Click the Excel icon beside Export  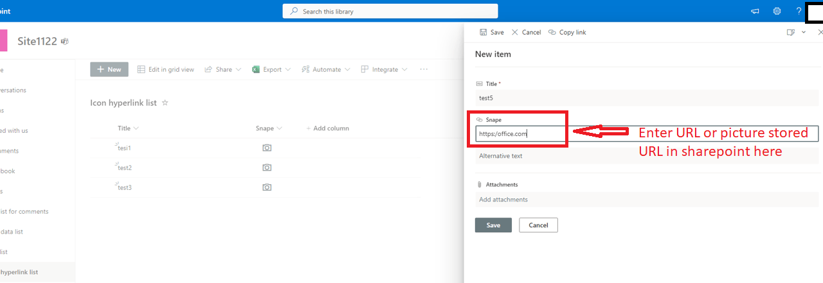tap(255, 69)
